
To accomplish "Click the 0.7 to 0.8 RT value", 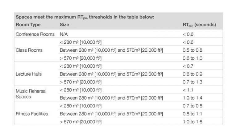I will pos(193,106).
